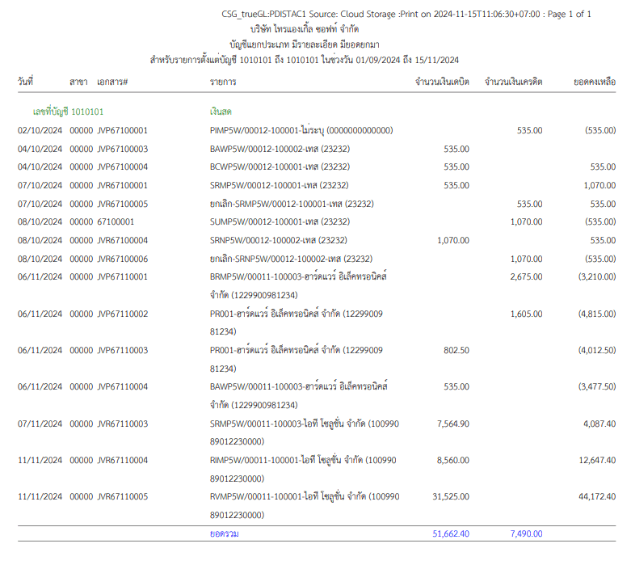The height and width of the screenshot is (565, 631).
Task: Click the print header CSG_trueGL:PDISTAC1 line
Action: (406, 14)
